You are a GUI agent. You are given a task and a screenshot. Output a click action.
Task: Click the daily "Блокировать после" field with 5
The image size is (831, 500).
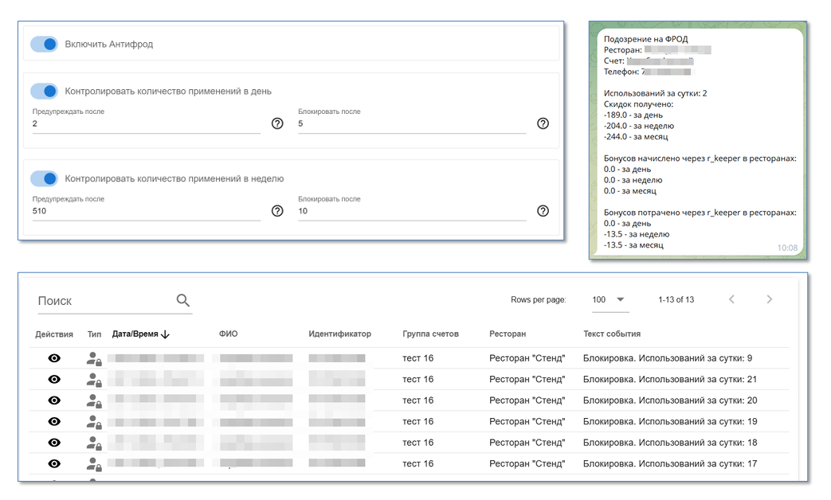[x=411, y=124]
